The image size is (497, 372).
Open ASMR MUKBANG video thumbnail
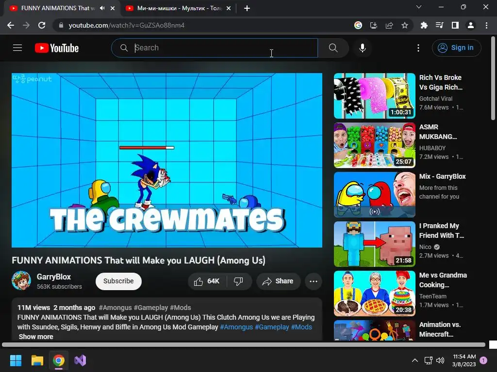click(x=374, y=145)
